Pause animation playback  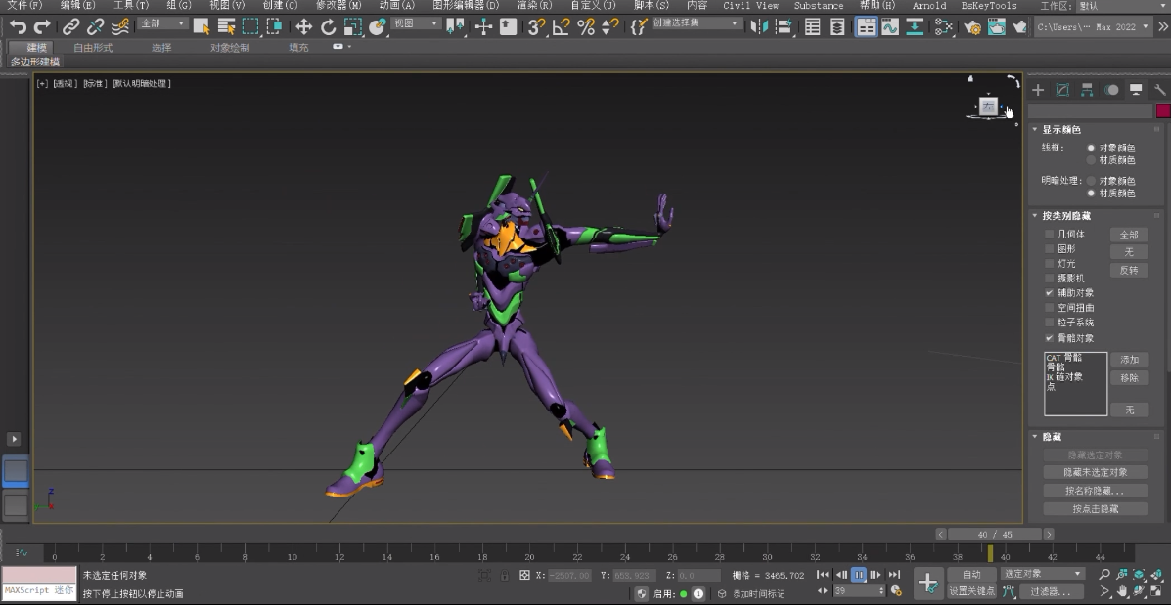coord(859,575)
